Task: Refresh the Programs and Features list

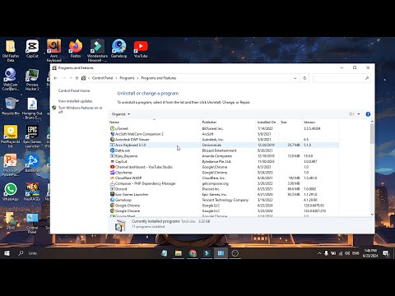Action: 304,78
